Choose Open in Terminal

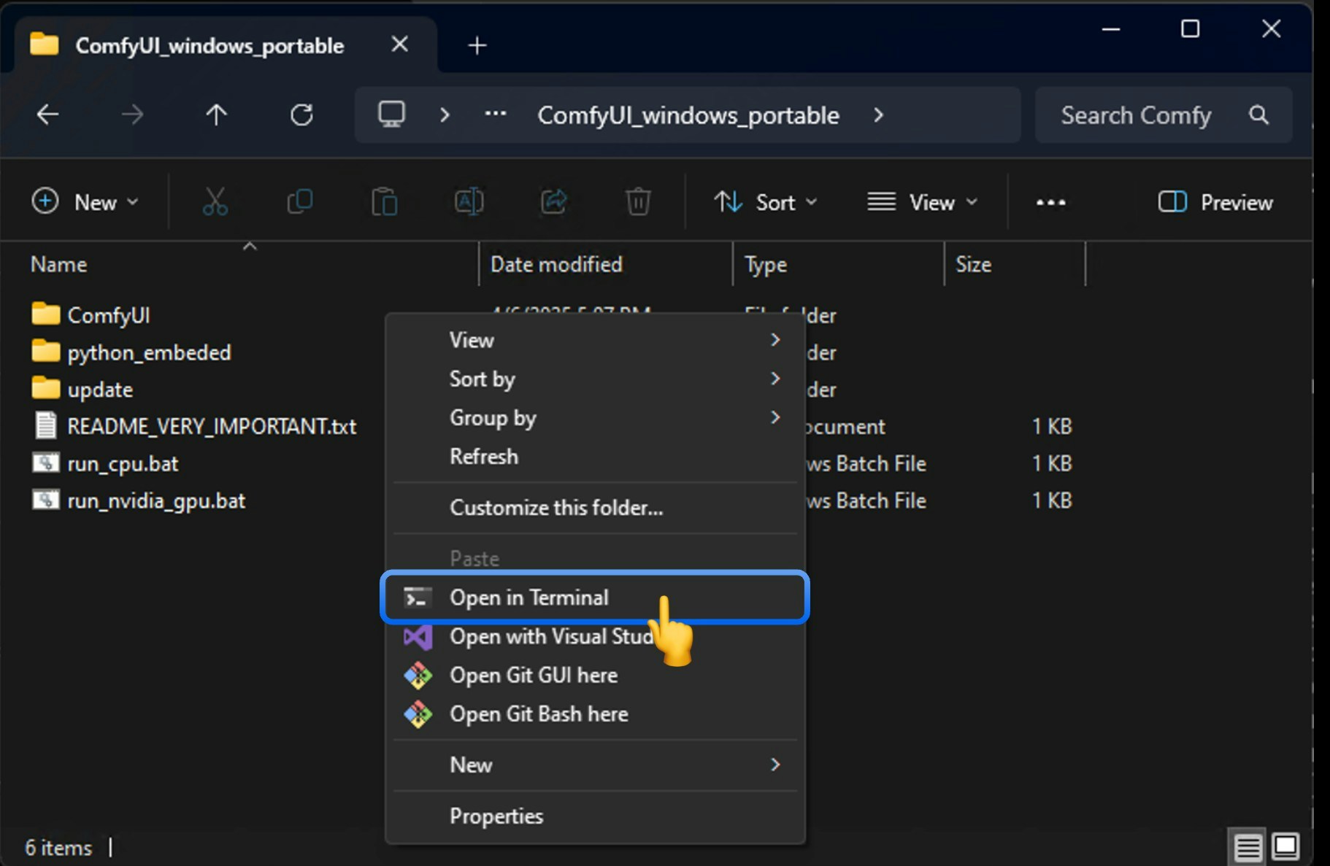tap(595, 598)
